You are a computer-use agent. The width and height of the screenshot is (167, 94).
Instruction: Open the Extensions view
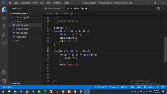tap(4, 43)
